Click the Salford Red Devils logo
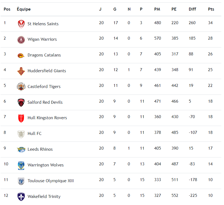This screenshot has width=224, height=205. coord(21,102)
